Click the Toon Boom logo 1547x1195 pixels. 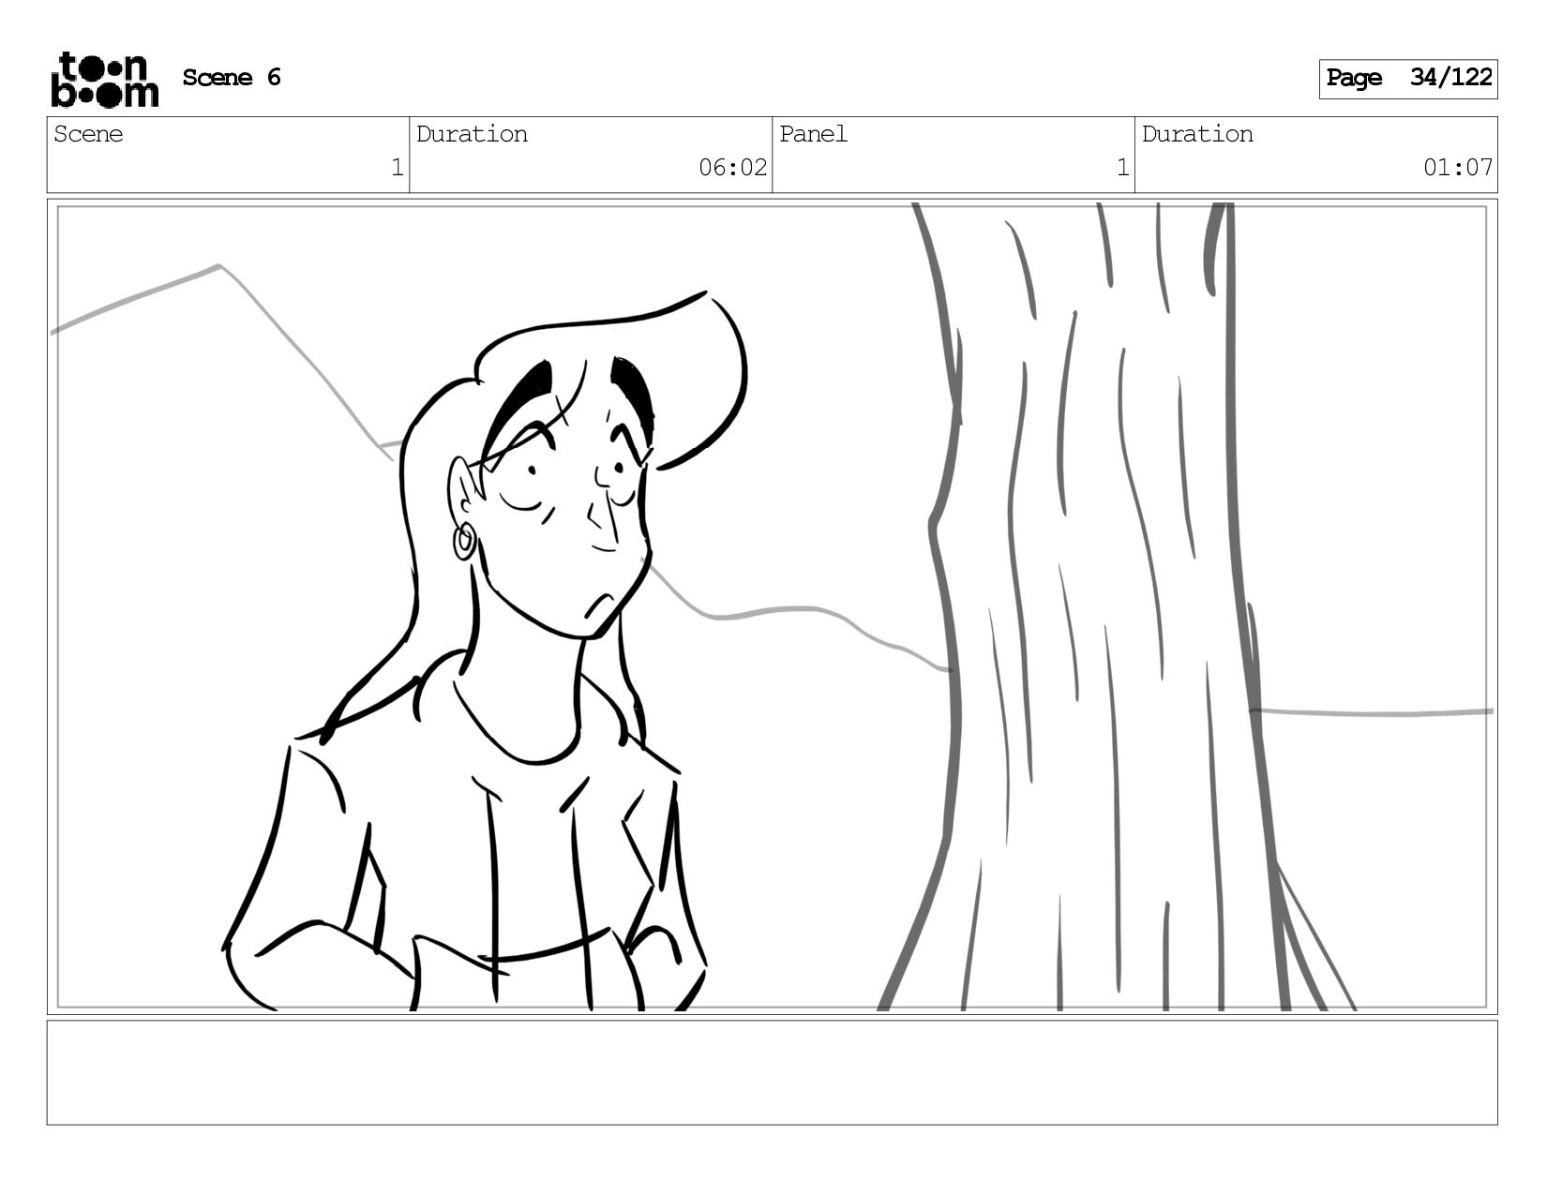tap(104, 80)
